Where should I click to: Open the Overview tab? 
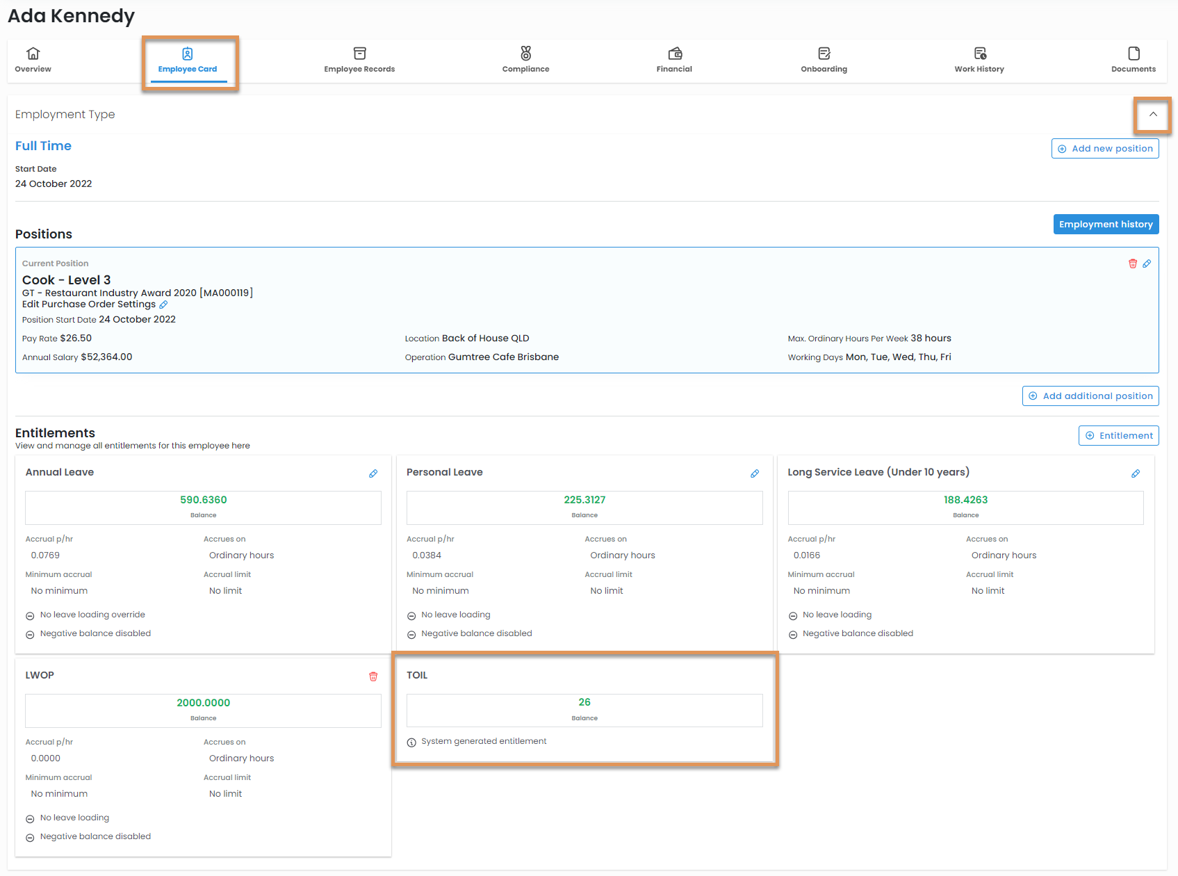33,60
